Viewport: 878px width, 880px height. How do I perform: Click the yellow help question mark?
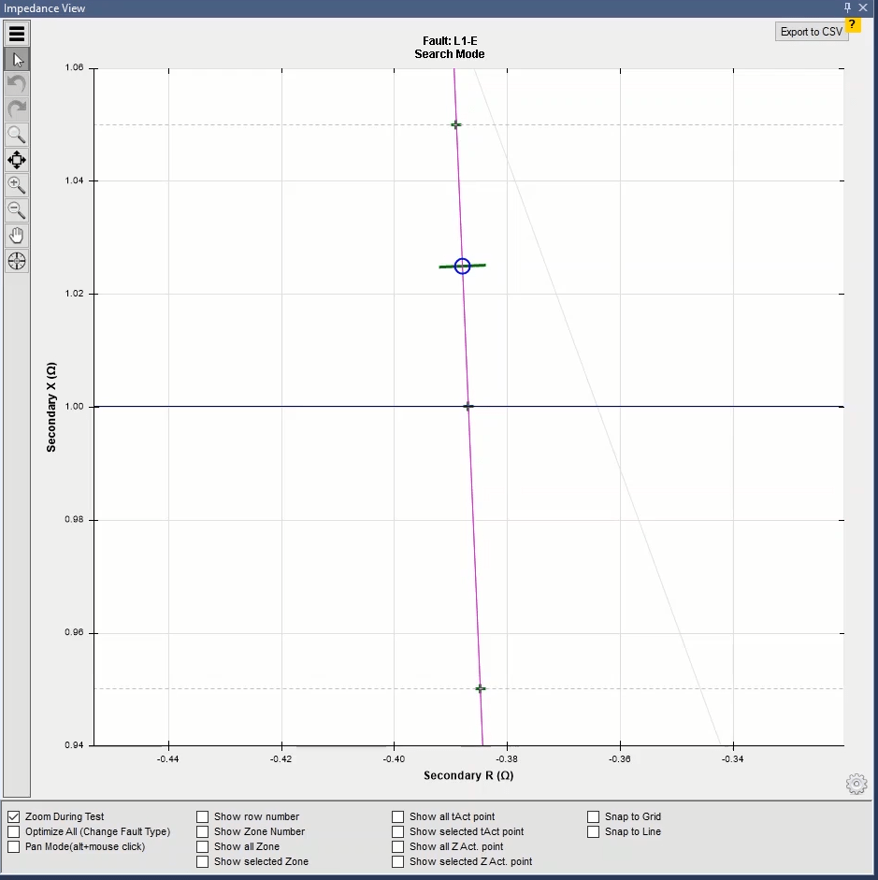[x=852, y=24]
